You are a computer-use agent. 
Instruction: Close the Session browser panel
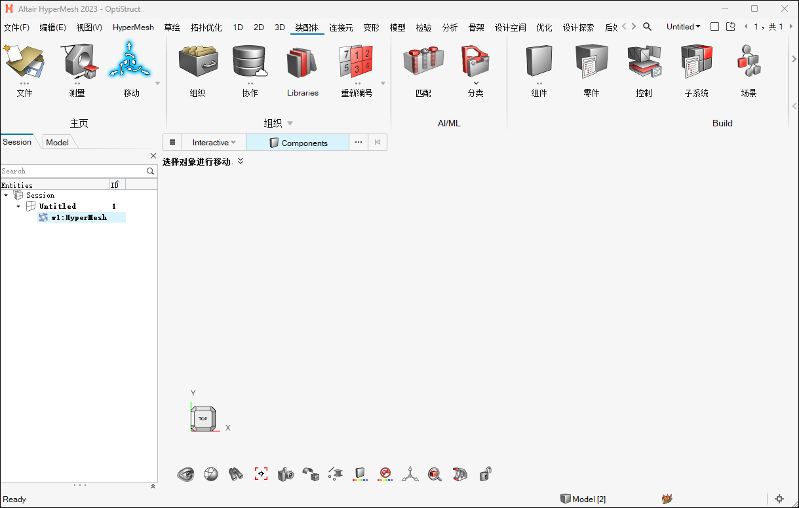pyautogui.click(x=153, y=156)
